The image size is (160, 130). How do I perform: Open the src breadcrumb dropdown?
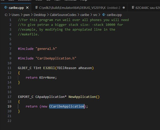point(95,15)
